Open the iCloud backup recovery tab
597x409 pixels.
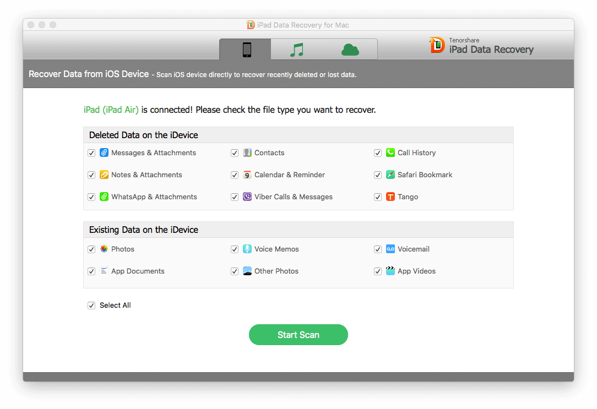point(350,50)
